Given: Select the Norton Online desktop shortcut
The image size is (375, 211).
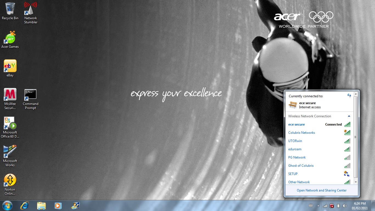Looking at the screenshot, I should [x=10, y=185].
